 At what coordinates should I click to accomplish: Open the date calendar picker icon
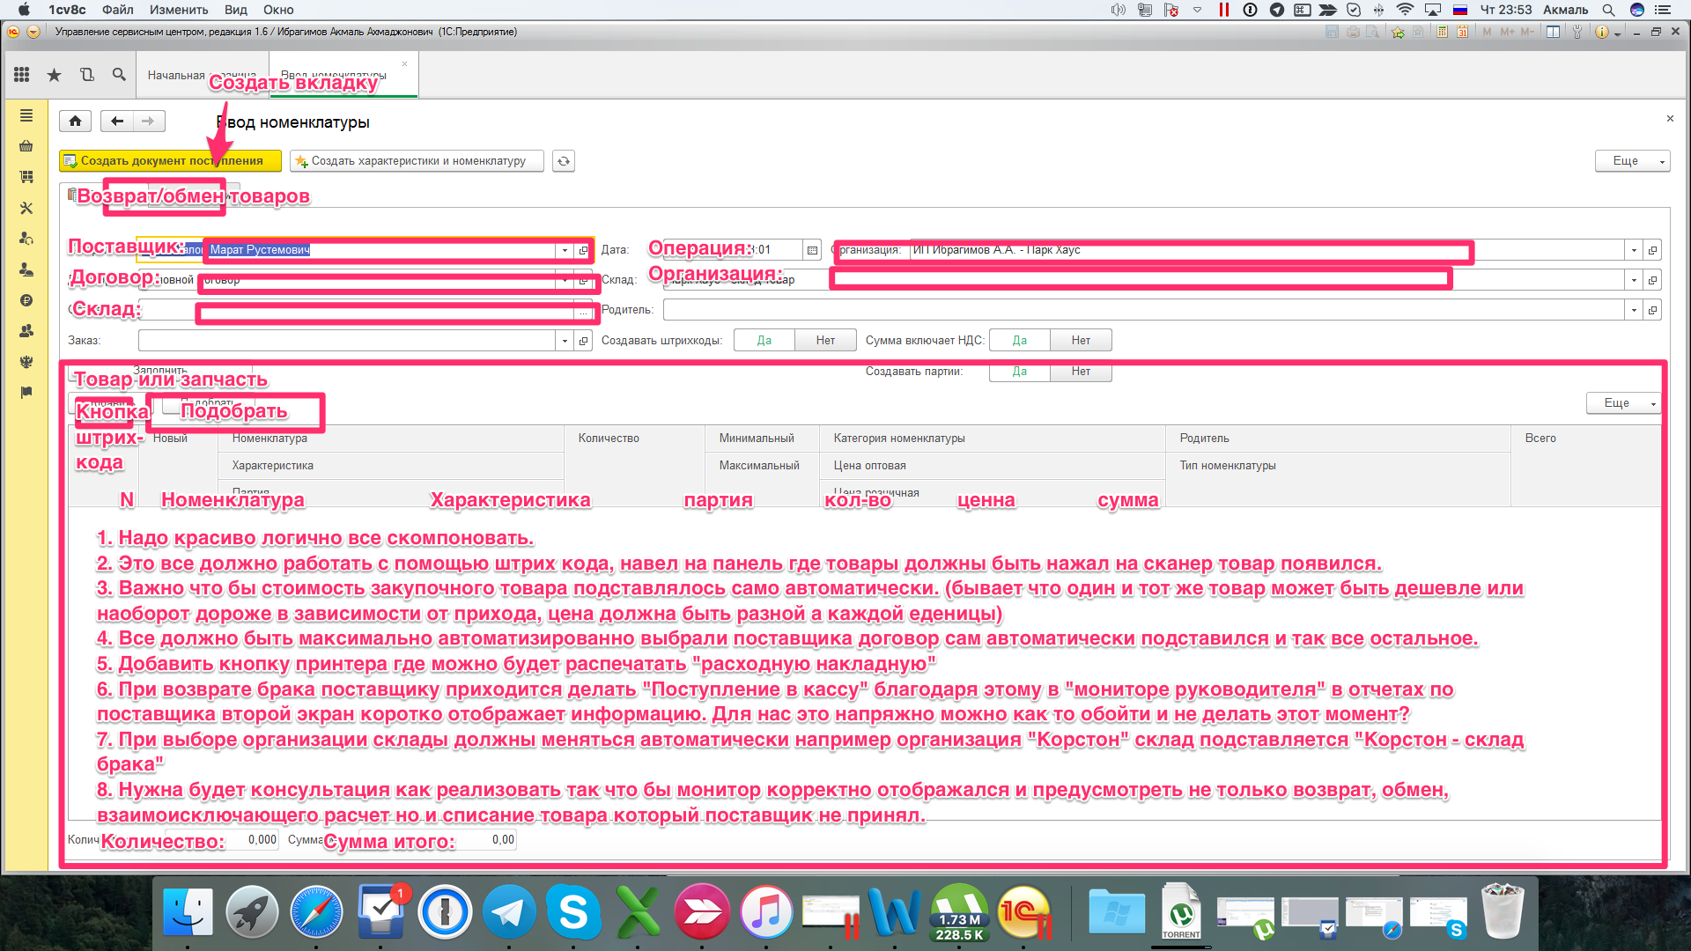812,250
